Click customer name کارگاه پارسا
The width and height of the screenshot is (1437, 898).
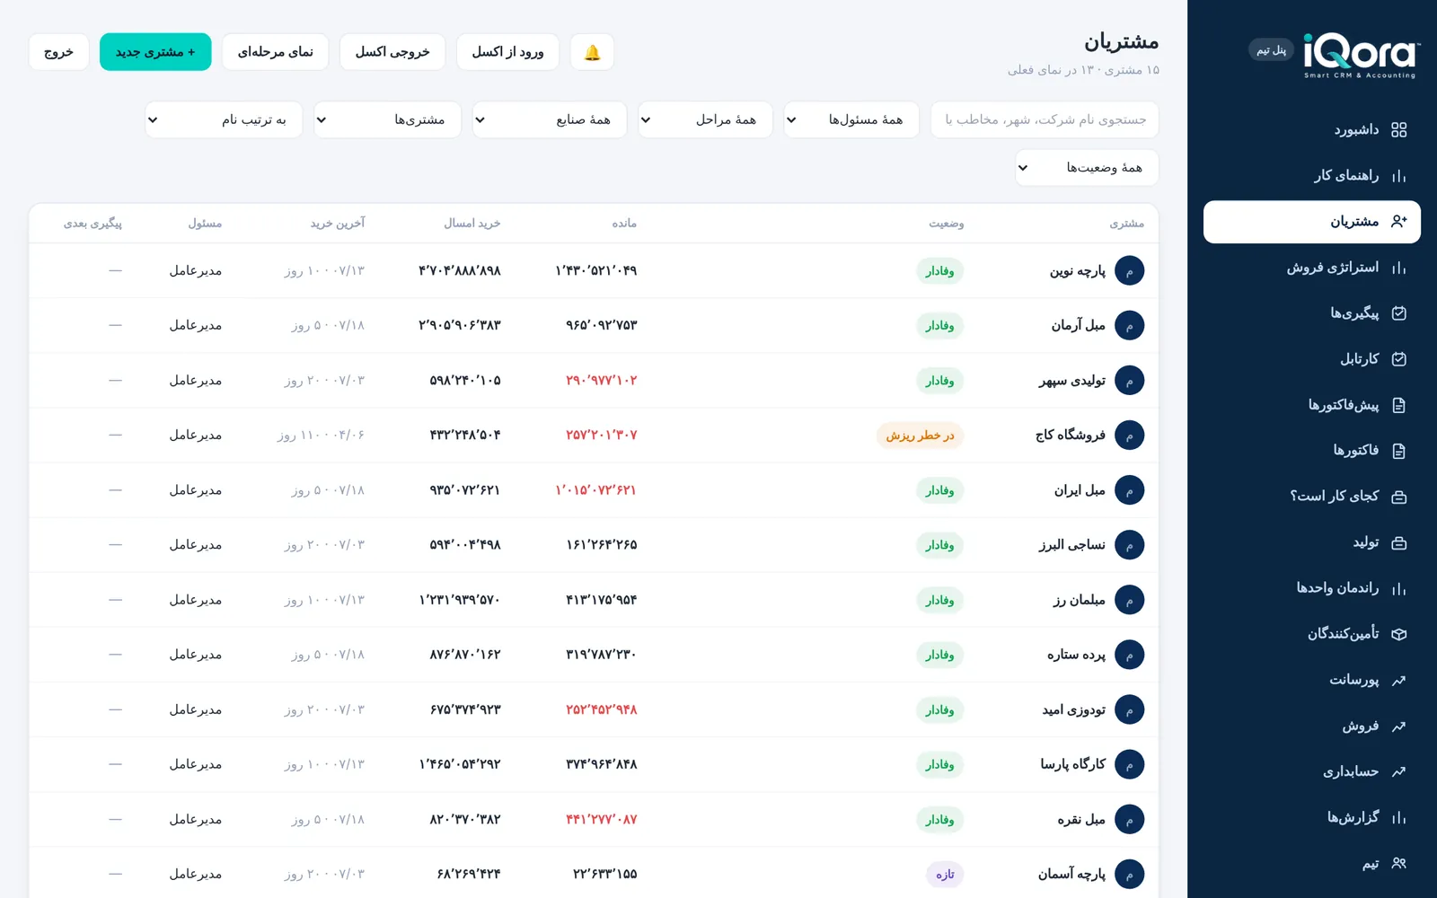(x=1073, y=764)
